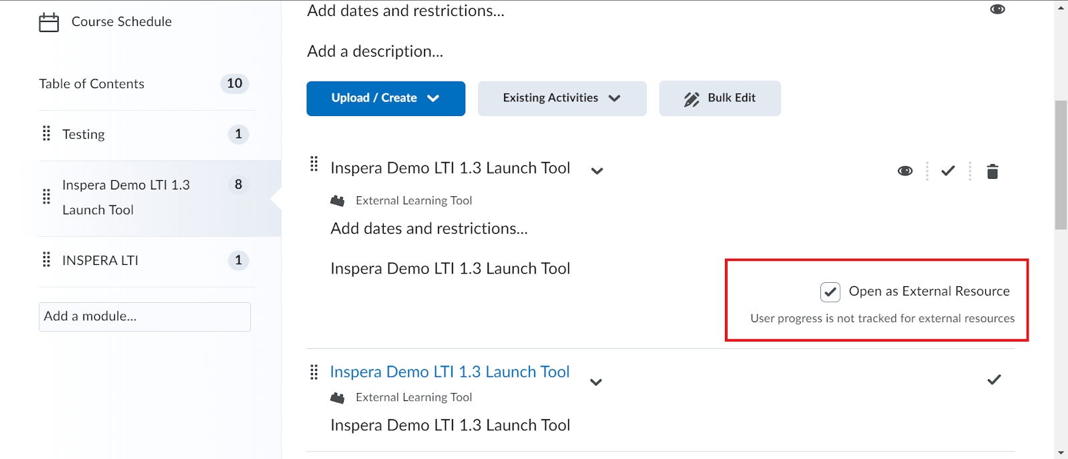Click Table of Contents count badge 10
This screenshot has height=459, width=1068.
[x=234, y=83]
